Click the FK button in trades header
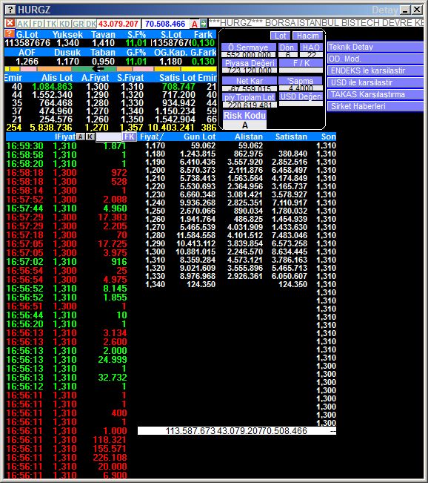The width and height of the screenshot is (428, 483). tap(129, 137)
